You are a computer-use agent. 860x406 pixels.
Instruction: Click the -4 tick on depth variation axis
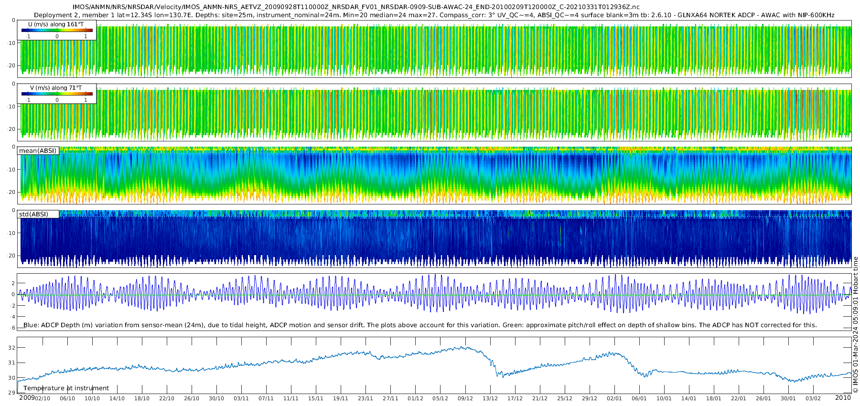pyautogui.click(x=13, y=317)
